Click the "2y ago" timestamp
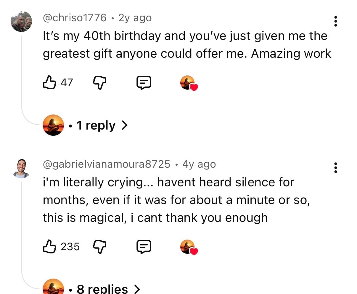The height and width of the screenshot is (294, 357). [x=135, y=18]
